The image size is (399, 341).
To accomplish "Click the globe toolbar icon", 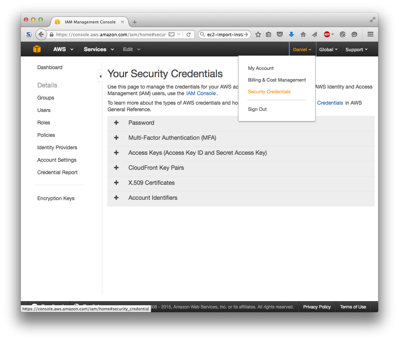I will [x=343, y=34].
